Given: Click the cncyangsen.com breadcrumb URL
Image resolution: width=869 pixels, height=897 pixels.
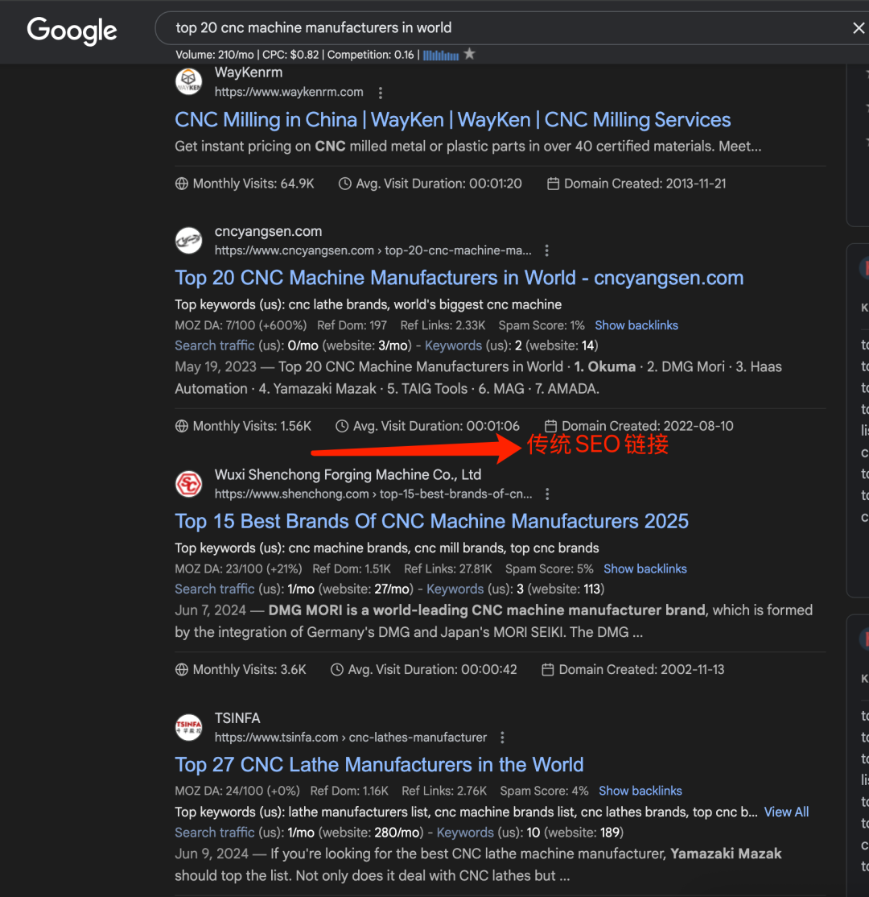Looking at the screenshot, I should coord(373,250).
